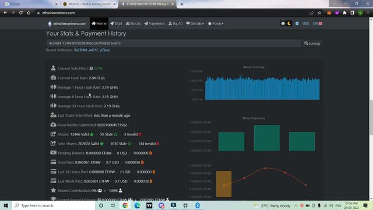373x210 pixels.
Task: Open Microsoft Edge from taskbar
Action: point(138,205)
